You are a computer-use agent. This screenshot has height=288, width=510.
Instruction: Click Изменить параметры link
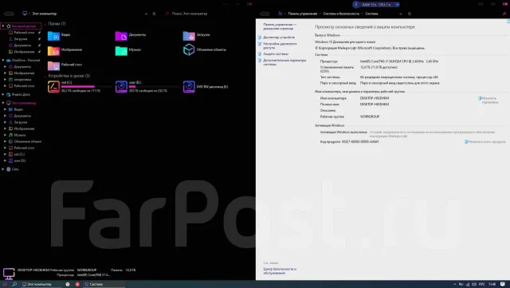(489, 100)
